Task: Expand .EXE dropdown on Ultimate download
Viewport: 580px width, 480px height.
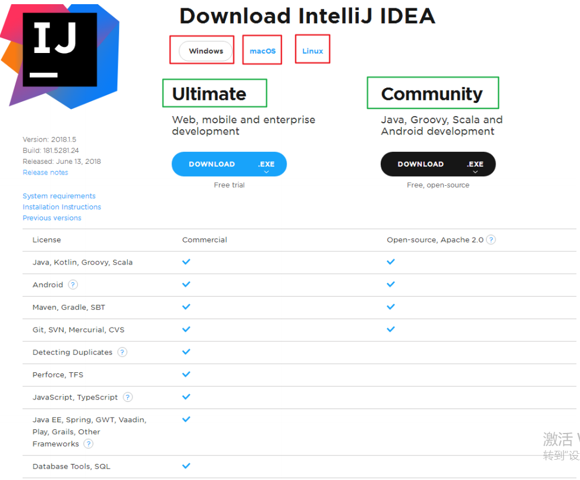Action: pos(267,166)
